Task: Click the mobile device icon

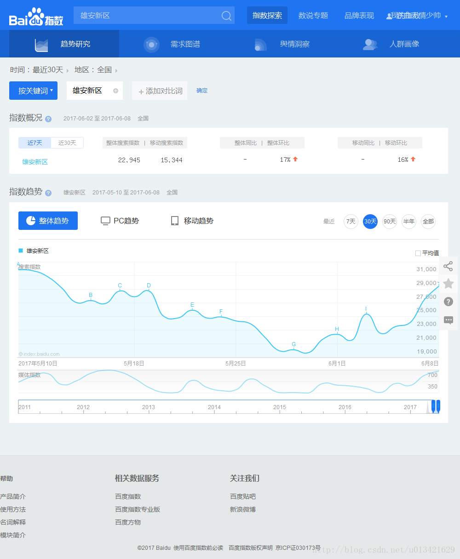Action: [175, 221]
